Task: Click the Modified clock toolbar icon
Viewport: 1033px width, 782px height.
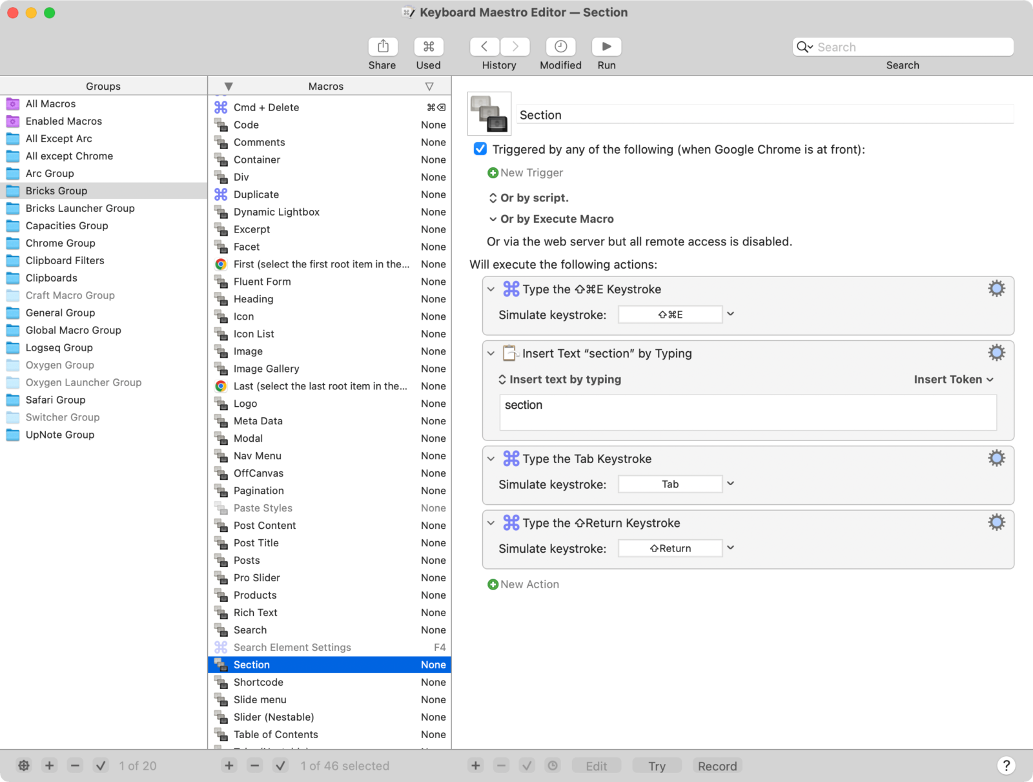Action: [x=560, y=47]
